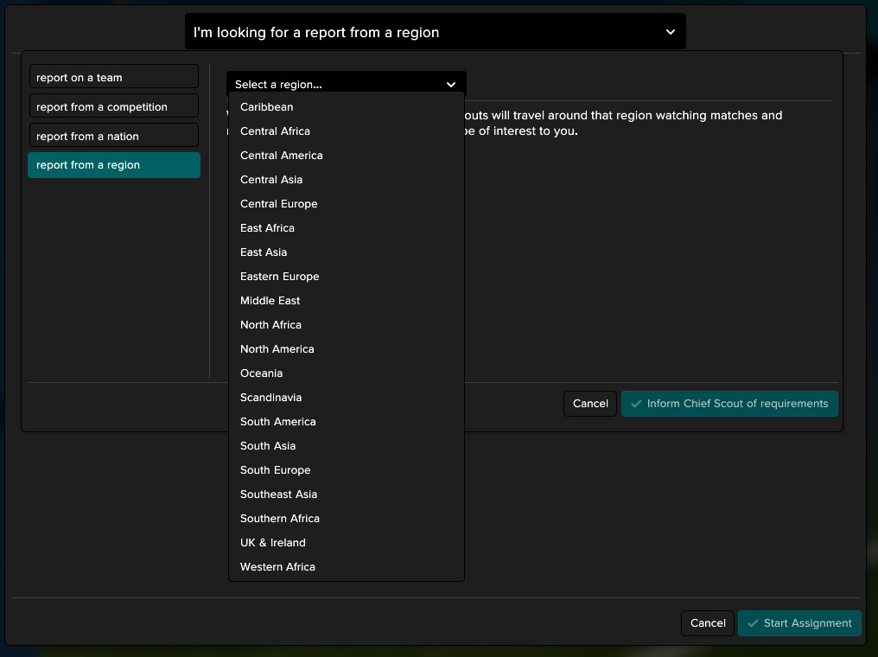Pick Caribbean from region list
This screenshot has width=878, height=657.
tap(267, 107)
